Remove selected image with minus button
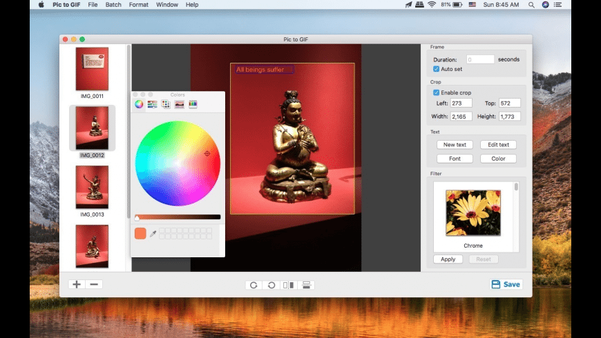The height and width of the screenshot is (338, 601). 94,284
